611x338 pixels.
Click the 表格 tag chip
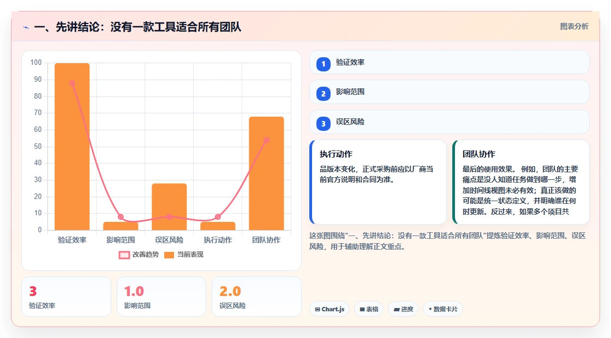pyautogui.click(x=369, y=309)
